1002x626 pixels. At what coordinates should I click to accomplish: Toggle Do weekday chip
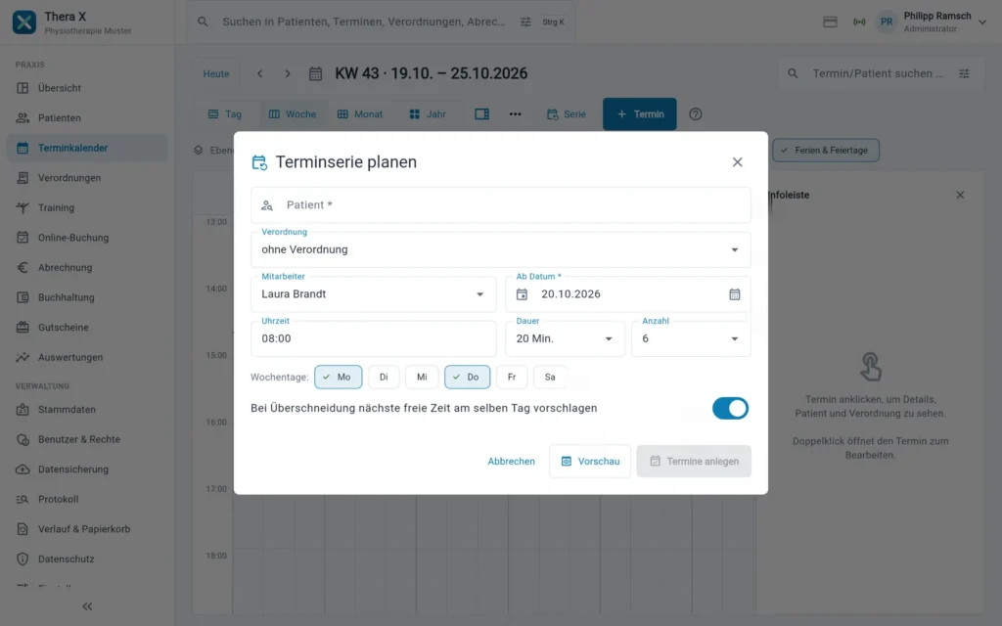point(467,377)
